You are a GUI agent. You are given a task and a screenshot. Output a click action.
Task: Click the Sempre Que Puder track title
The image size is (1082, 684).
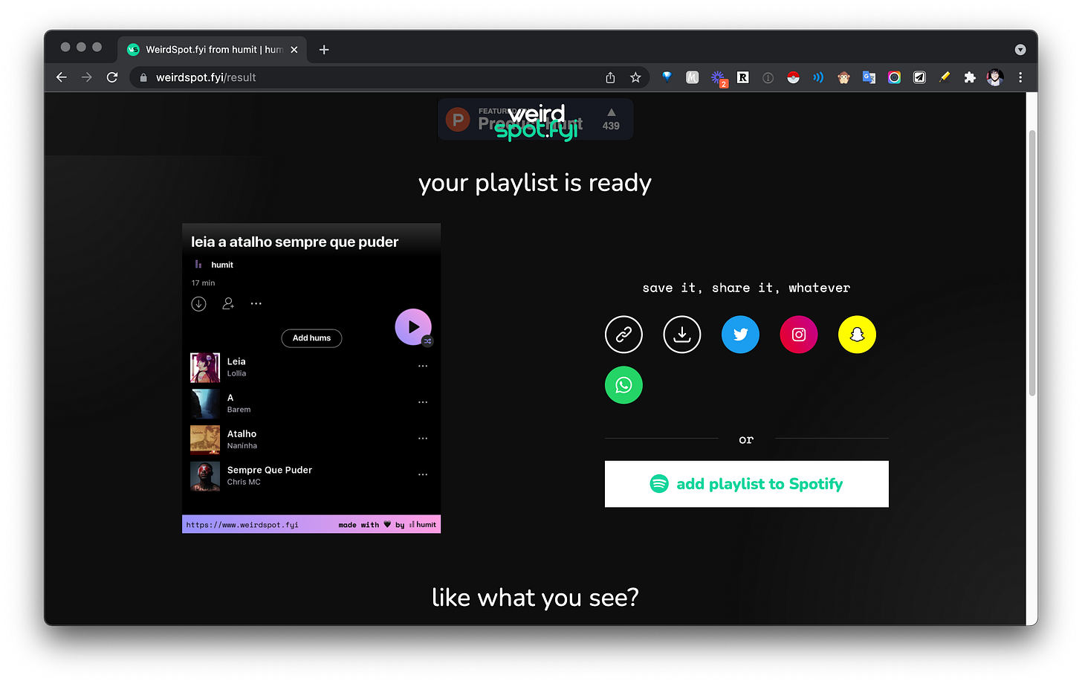coord(270,470)
